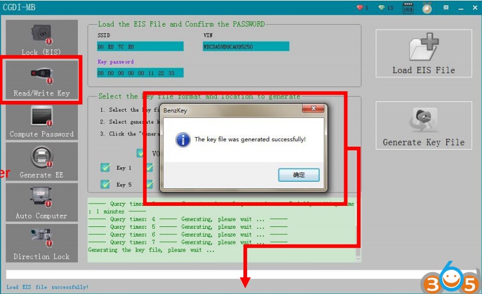Confirm the BenzKey dialog with 确定
This screenshot has height=294, width=482.
click(x=299, y=175)
